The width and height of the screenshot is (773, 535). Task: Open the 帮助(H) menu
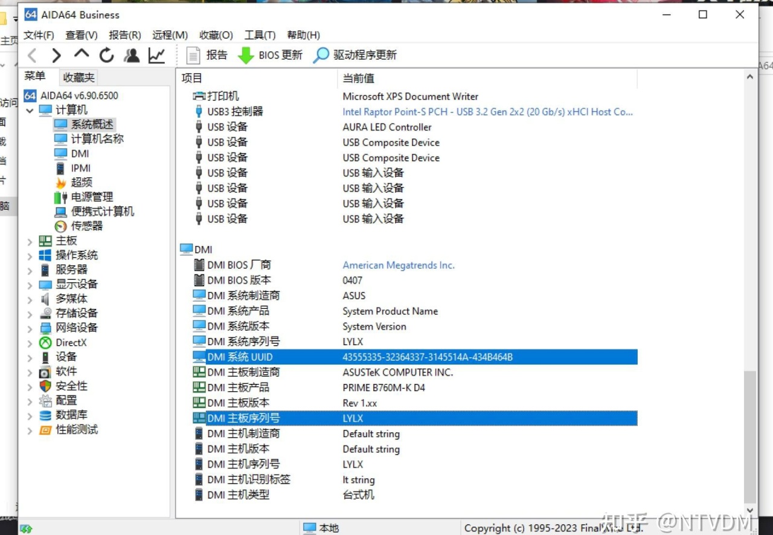(x=304, y=35)
